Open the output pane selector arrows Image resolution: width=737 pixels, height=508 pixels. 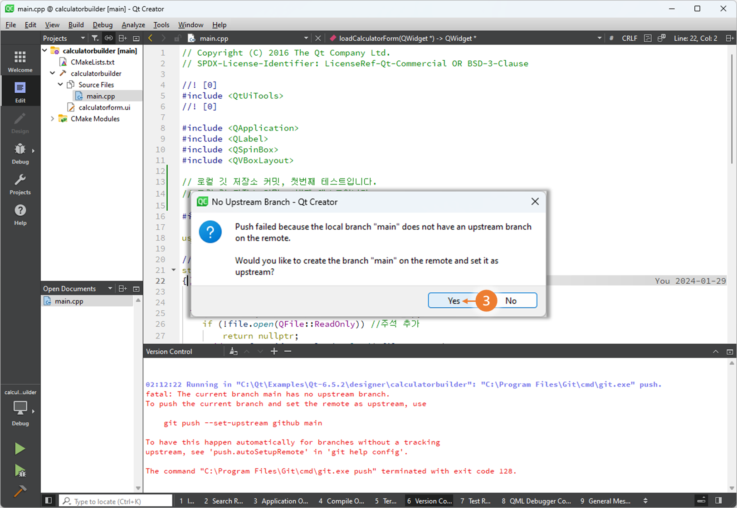tap(645, 501)
